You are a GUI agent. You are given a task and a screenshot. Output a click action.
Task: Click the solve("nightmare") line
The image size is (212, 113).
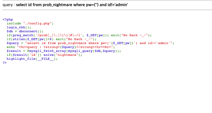(45, 55)
